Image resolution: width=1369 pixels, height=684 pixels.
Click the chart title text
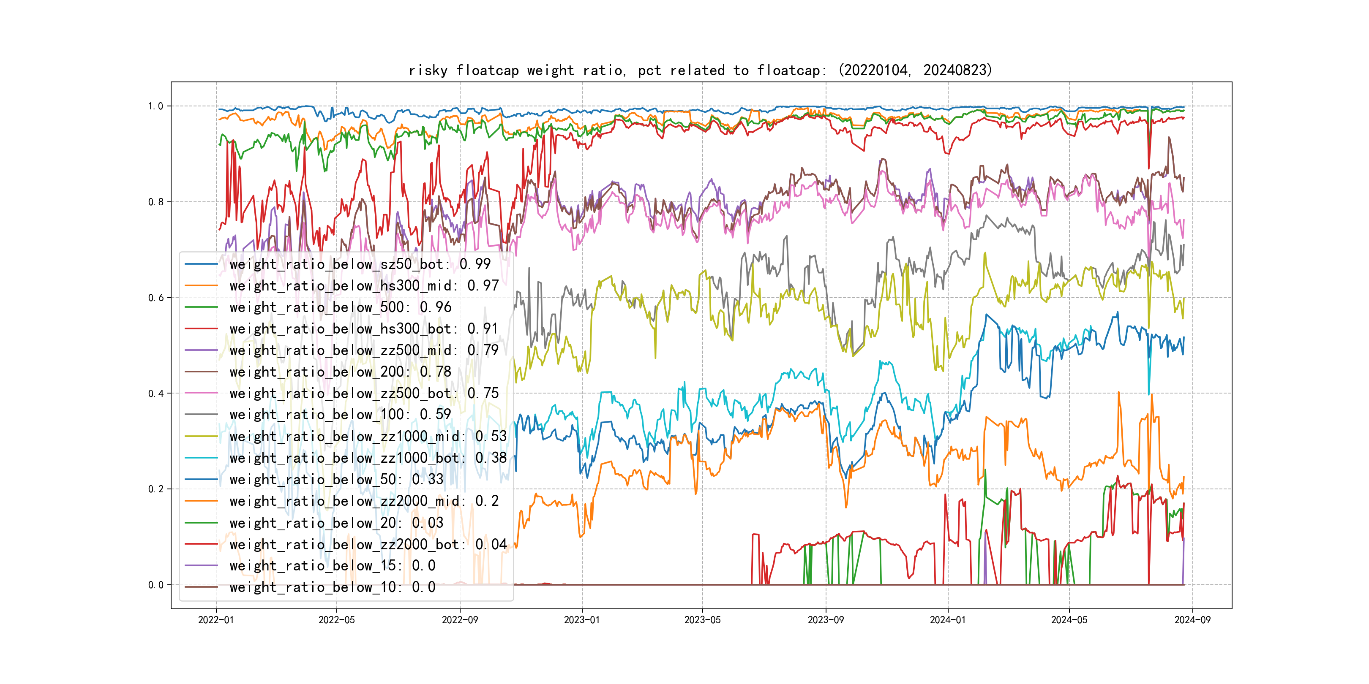[x=700, y=71]
